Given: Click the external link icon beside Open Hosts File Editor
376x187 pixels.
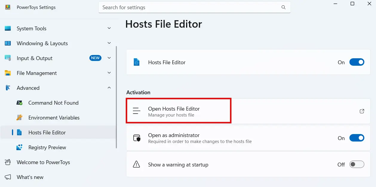Looking at the screenshot, I should coord(362,111).
